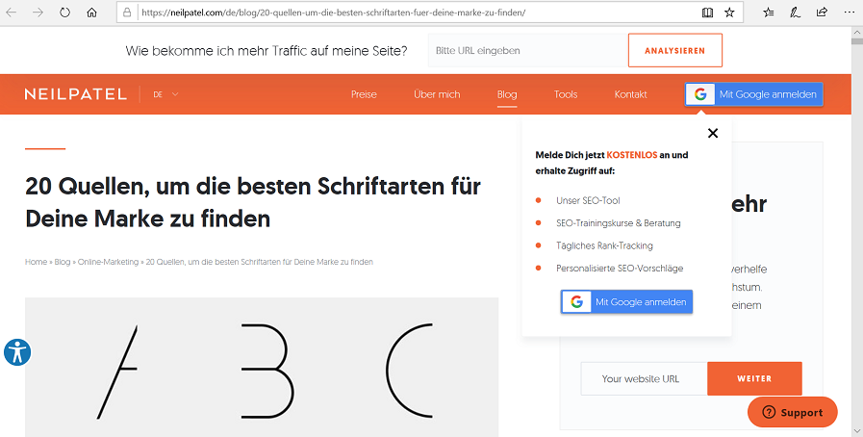Open the Preise menu item
The height and width of the screenshot is (437, 863).
click(364, 94)
